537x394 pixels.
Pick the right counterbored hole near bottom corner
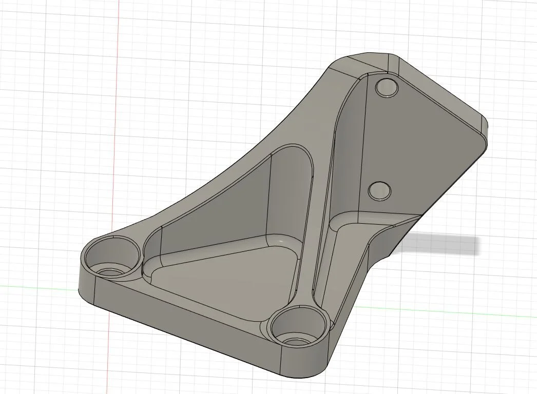tap(298, 325)
